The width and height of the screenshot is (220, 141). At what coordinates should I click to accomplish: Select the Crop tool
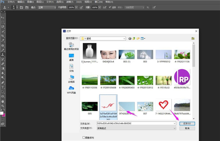point(3,36)
